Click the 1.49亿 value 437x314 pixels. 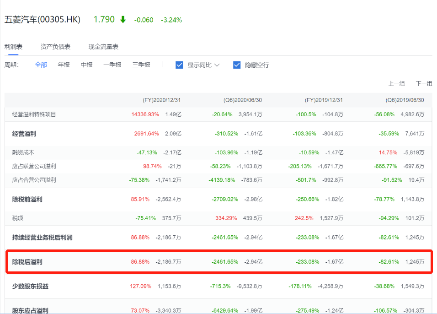pos(173,114)
